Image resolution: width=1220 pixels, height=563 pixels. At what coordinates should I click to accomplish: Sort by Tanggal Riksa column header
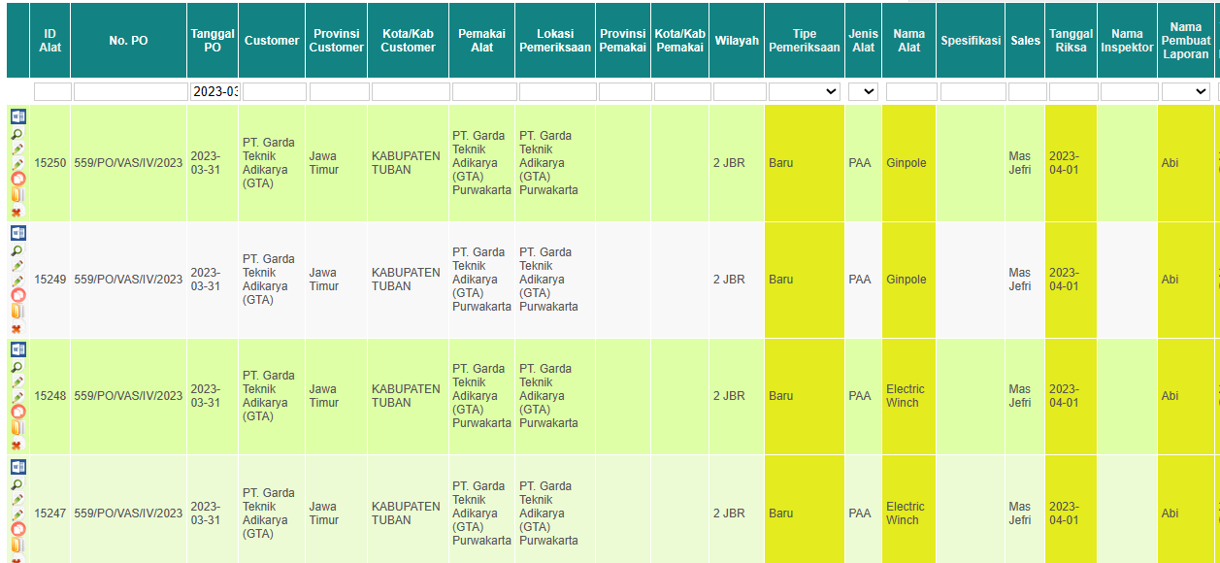tap(1072, 40)
